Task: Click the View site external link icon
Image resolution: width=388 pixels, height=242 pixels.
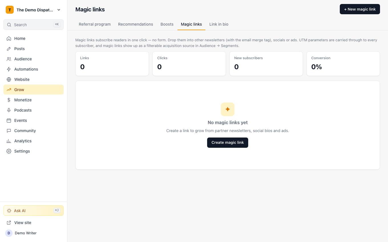Action: click(9, 223)
